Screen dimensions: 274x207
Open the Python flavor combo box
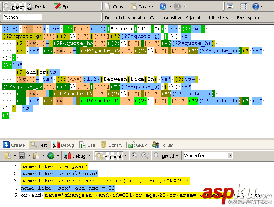[x=24, y=17]
